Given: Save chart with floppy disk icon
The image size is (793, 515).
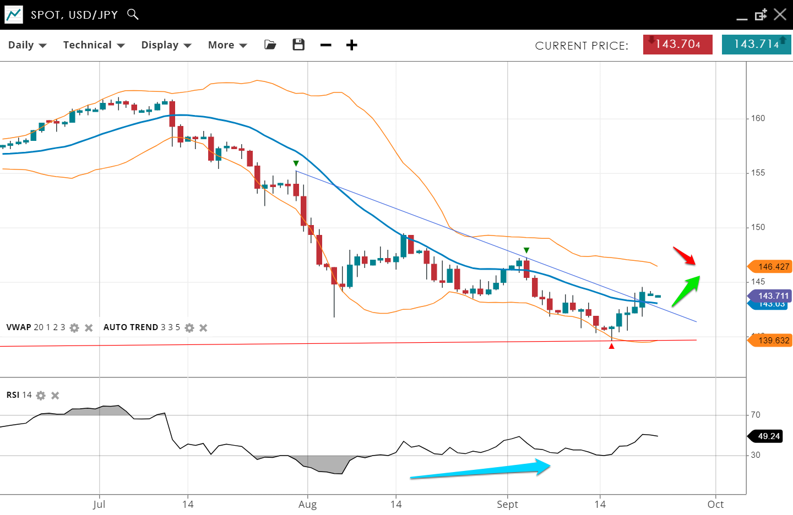Looking at the screenshot, I should 298,45.
